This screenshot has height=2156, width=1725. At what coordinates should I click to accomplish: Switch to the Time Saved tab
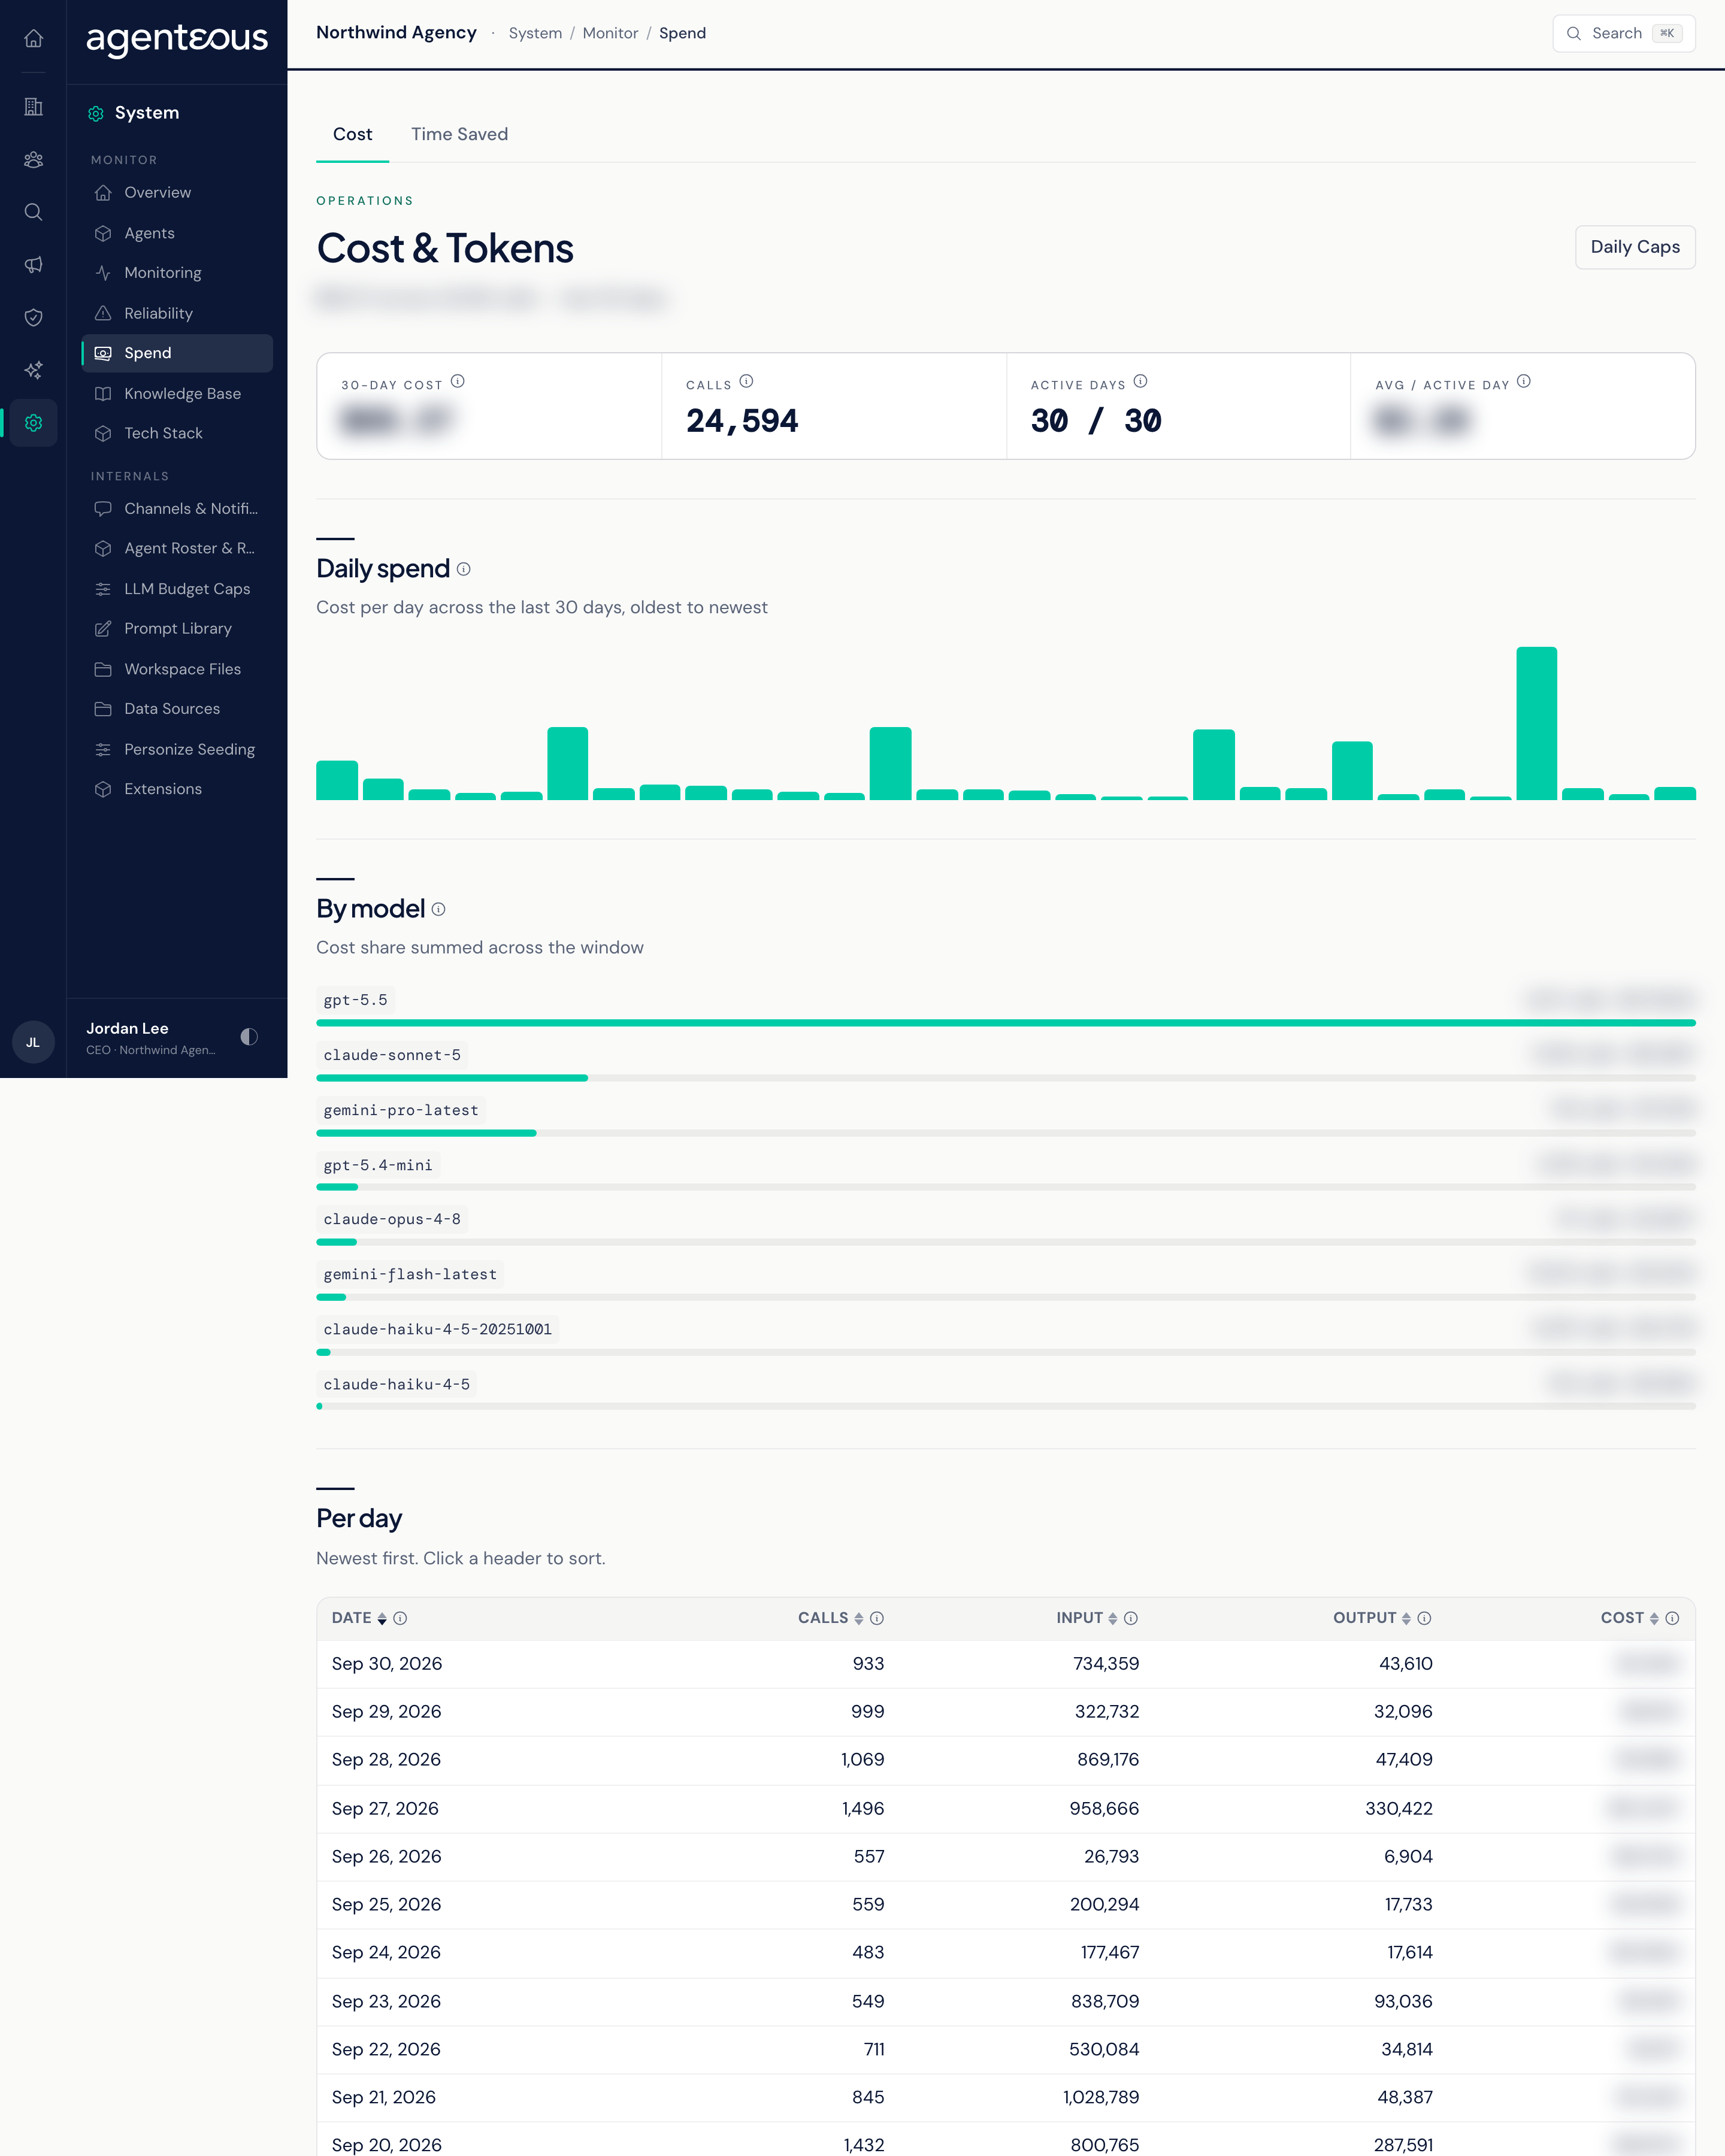(459, 134)
